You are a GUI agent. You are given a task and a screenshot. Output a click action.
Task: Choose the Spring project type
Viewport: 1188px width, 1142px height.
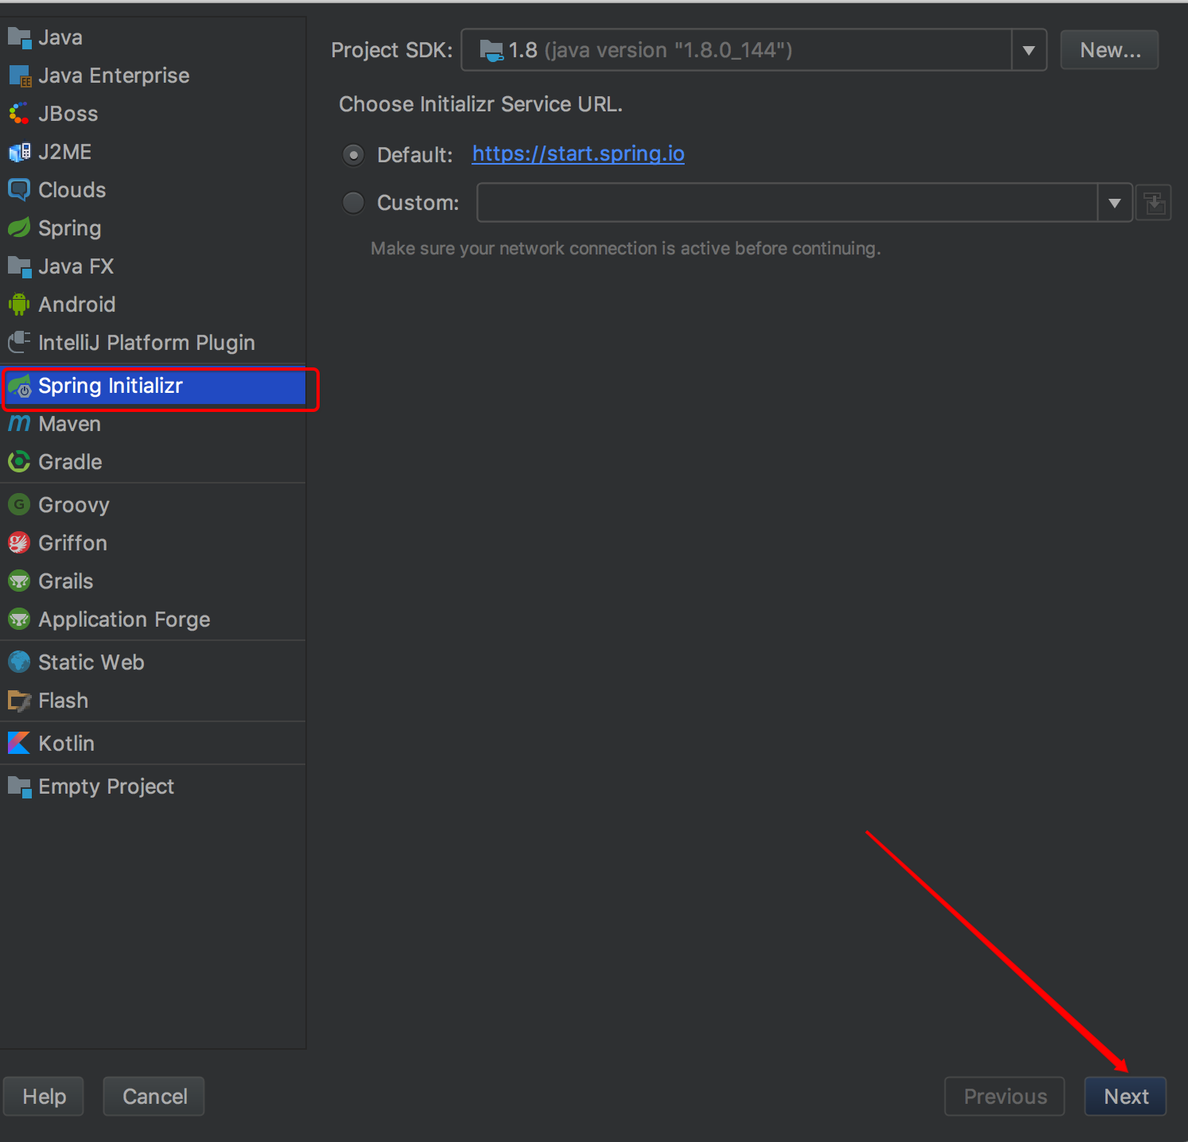pos(153,228)
